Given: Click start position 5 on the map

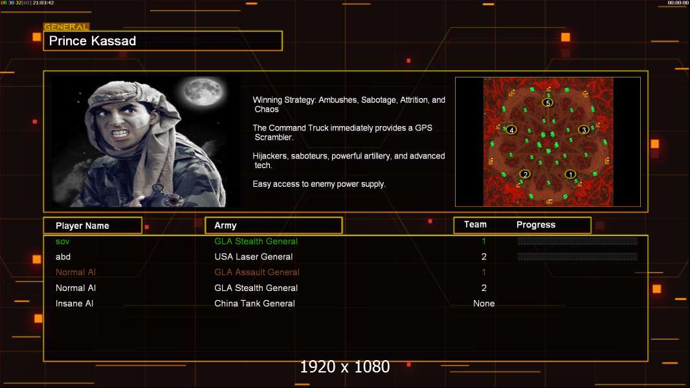Looking at the screenshot, I should point(548,103).
